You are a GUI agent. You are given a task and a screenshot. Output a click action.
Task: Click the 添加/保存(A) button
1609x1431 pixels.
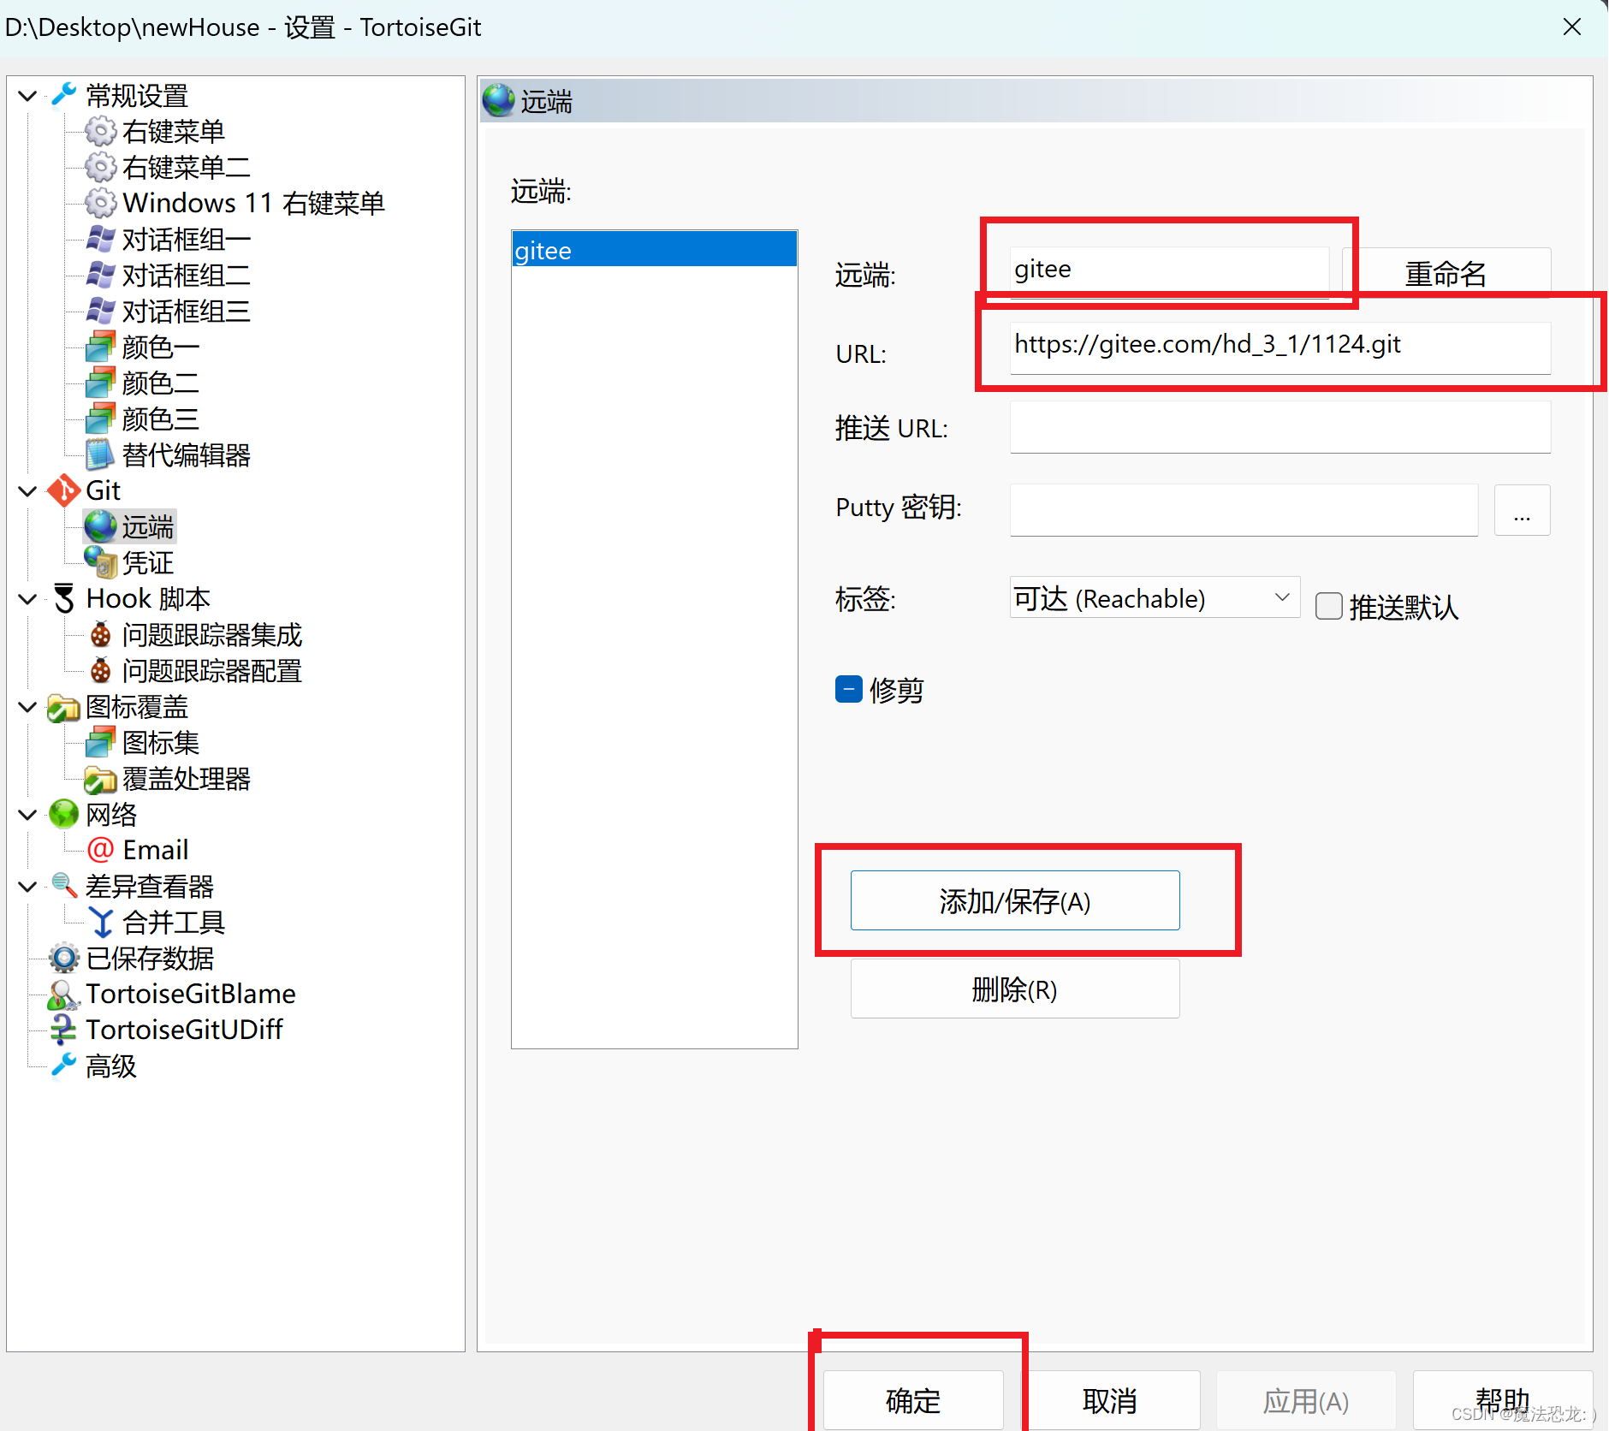(1015, 900)
